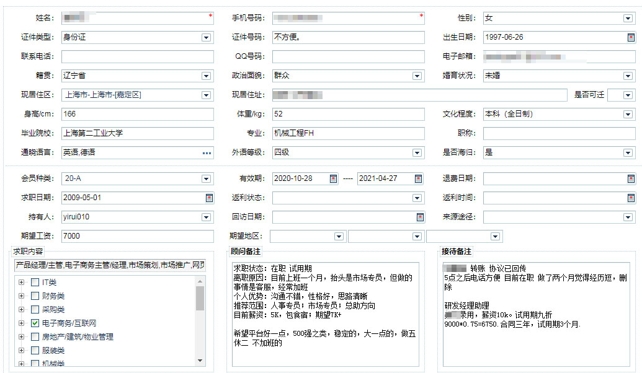Image resolution: width=642 pixels, height=373 pixels.
Task: Click the 毕业院校 input field
Action: pyautogui.click(x=138, y=133)
